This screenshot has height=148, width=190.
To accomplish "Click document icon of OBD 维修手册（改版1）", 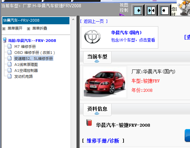I will pos(10,52).
